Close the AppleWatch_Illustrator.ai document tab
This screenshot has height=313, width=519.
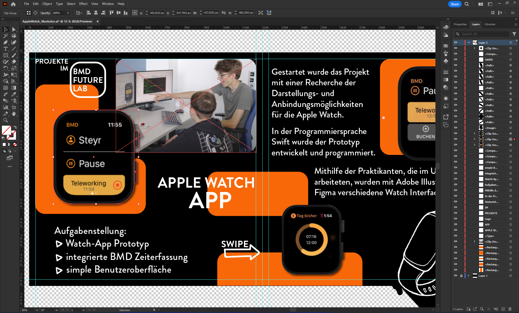(x=98, y=21)
